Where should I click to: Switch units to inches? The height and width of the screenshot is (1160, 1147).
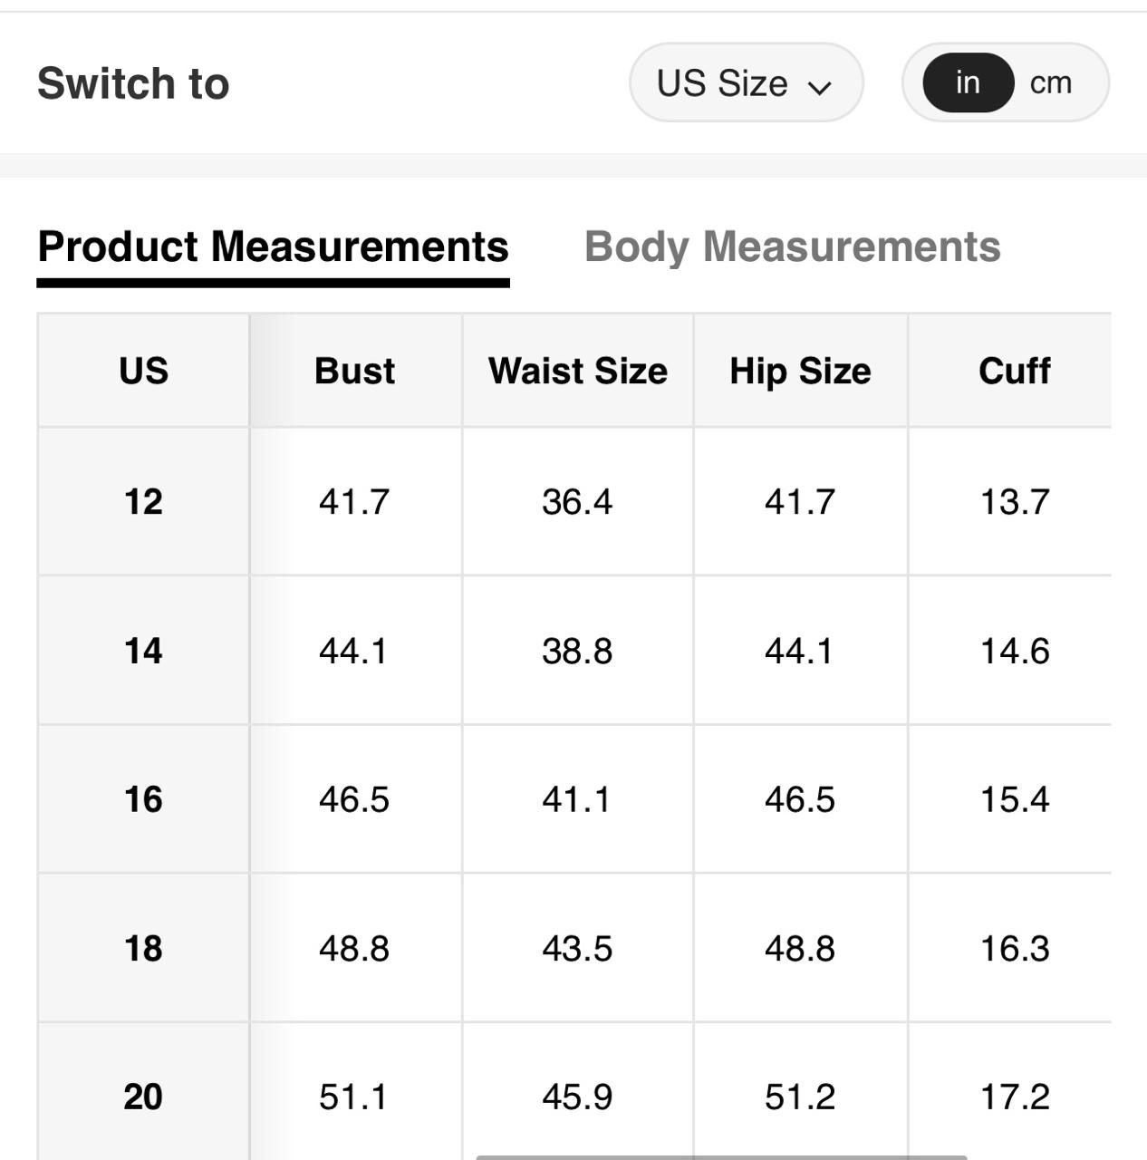point(968,82)
